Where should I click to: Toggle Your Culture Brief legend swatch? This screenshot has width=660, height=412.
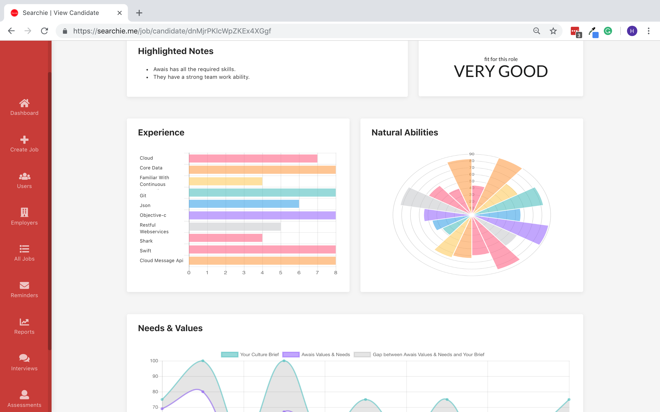tap(230, 355)
